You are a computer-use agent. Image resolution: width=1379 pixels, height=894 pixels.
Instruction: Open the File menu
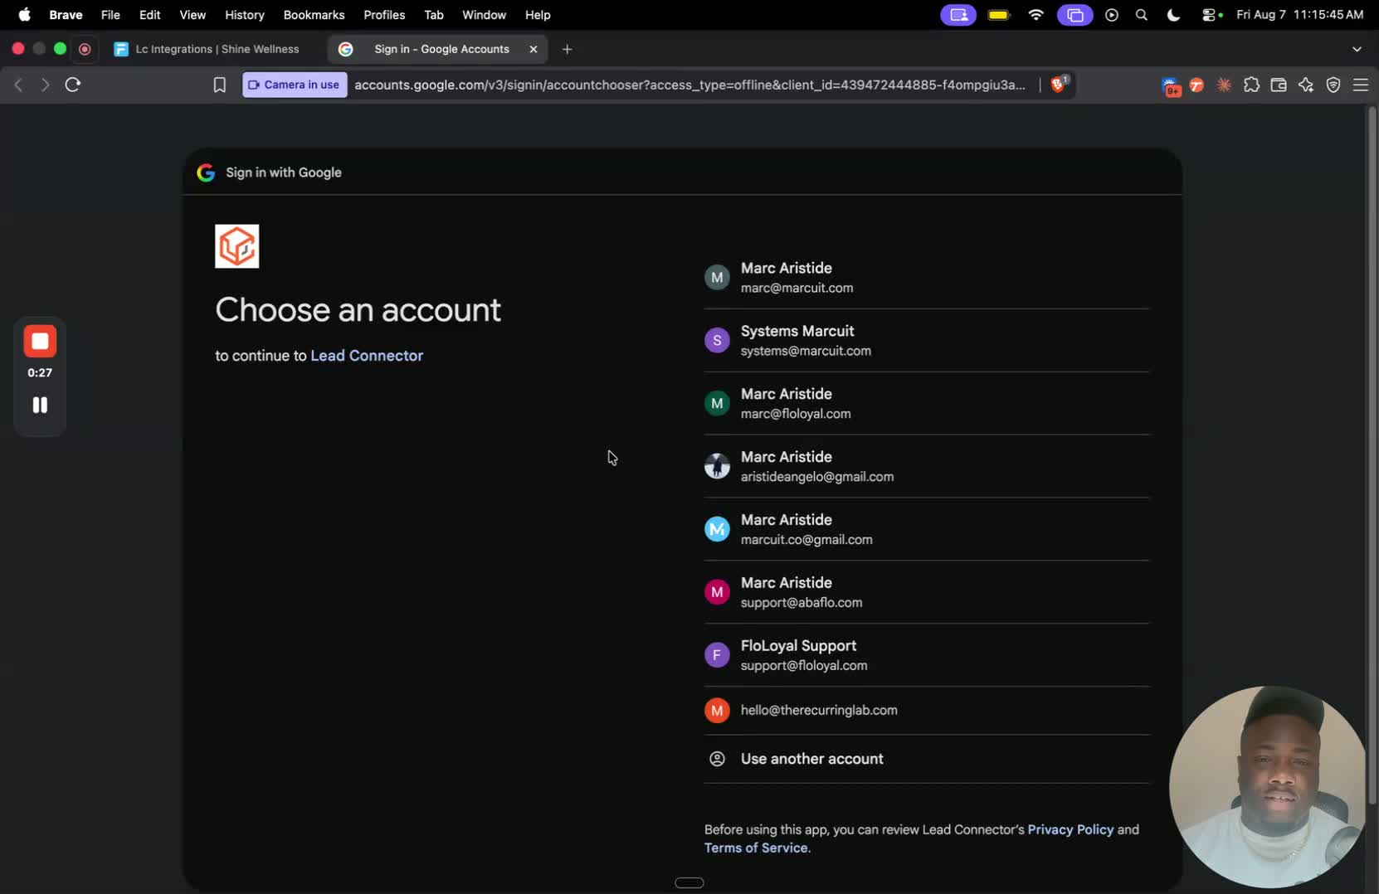point(110,15)
